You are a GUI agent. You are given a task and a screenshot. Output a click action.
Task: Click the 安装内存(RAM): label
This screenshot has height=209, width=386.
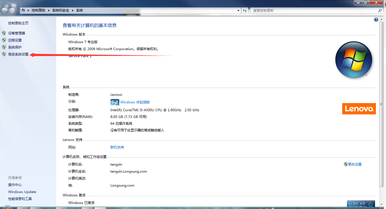(x=81, y=117)
